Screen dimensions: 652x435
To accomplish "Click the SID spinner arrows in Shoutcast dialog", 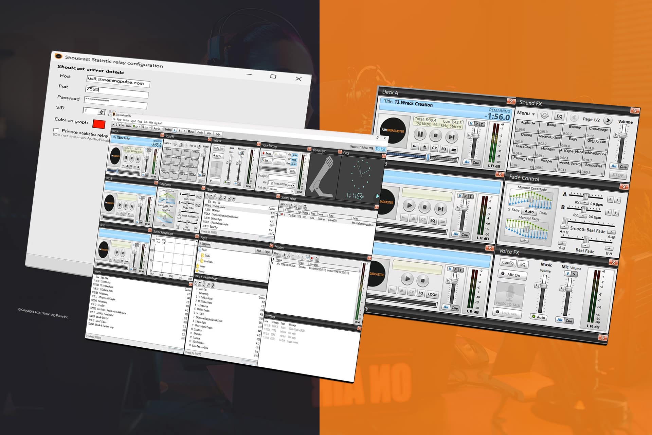I will (x=102, y=112).
